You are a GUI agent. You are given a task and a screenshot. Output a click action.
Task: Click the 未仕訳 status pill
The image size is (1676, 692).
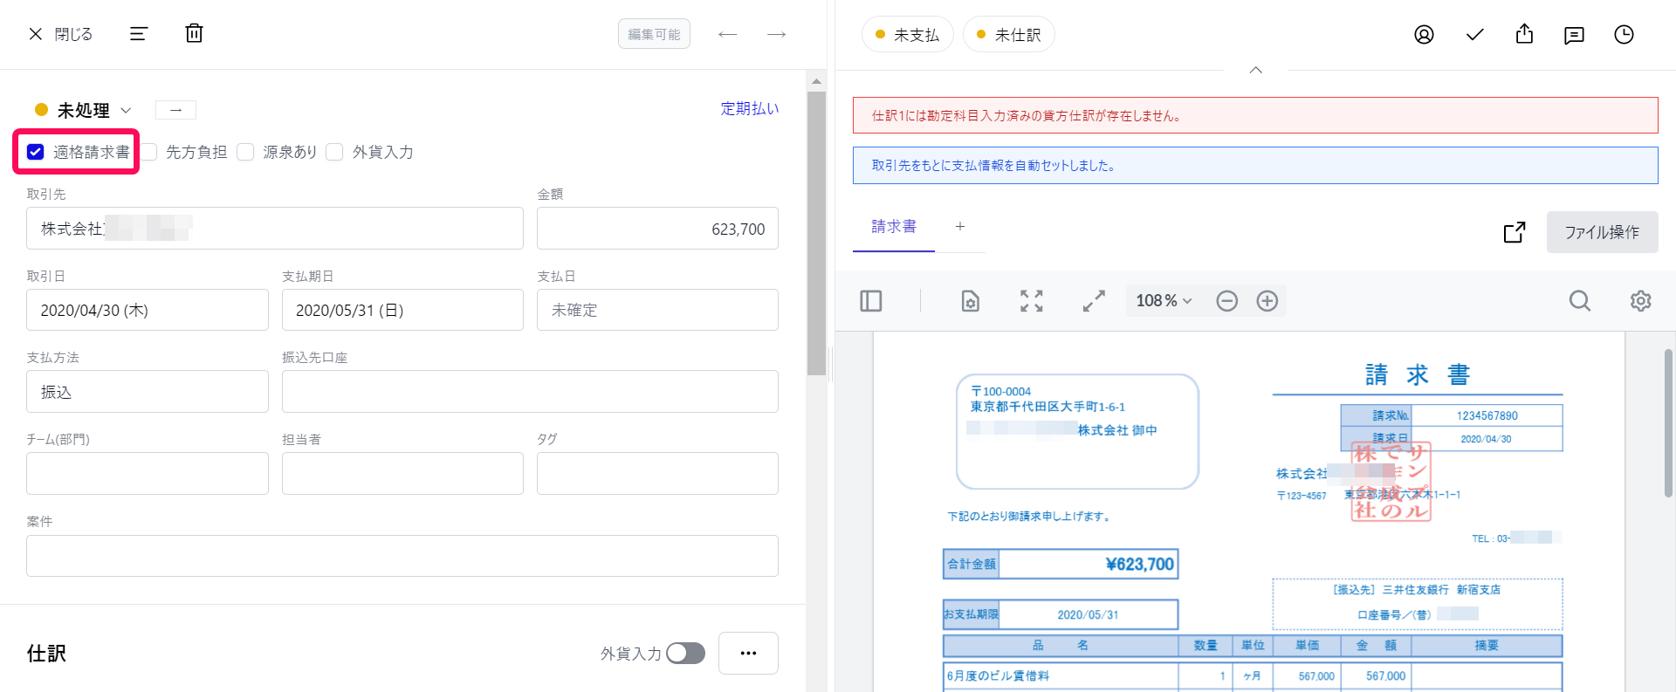1008,35
